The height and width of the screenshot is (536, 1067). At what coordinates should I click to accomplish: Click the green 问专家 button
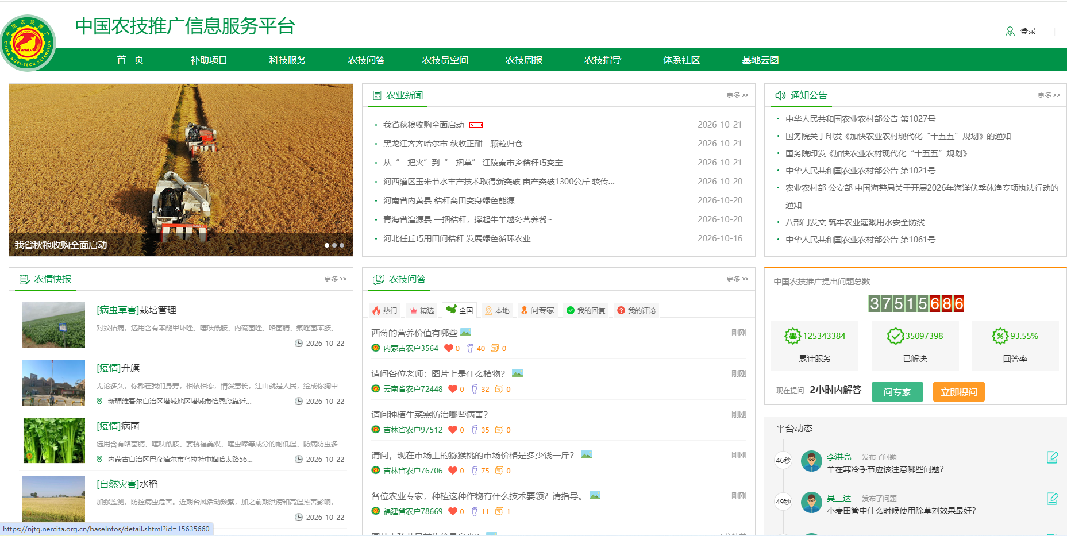[897, 392]
